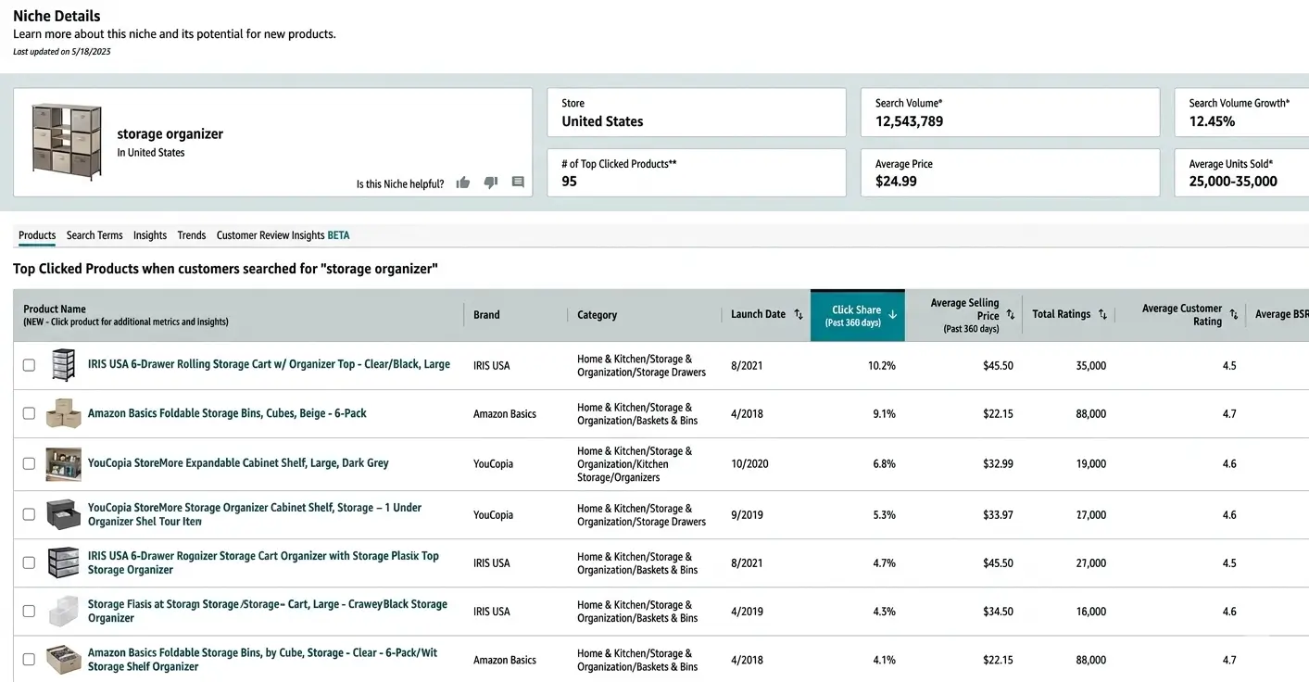This screenshot has height=682, width=1309.
Task: Click the 35,000 total ratings cell
Action: tap(1090, 366)
